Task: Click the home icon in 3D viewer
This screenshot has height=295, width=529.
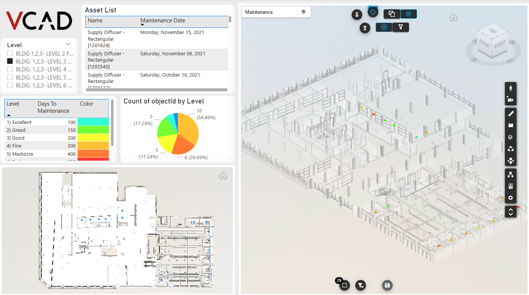Action: (454, 17)
